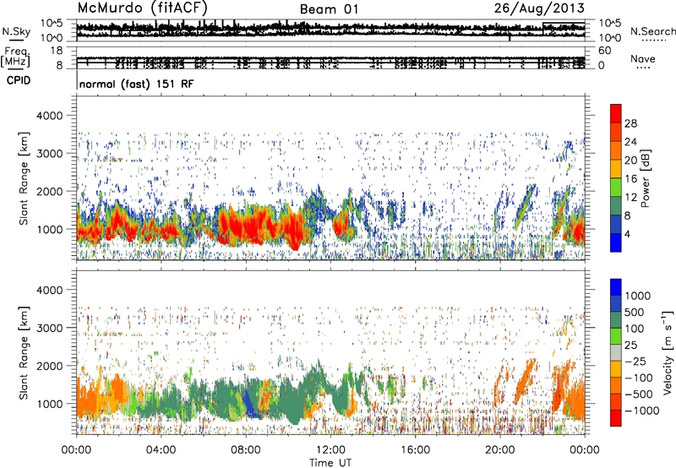This screenshot has height=468, width=676.
Task: Select the blue top segment of the velocity colorbar
Action: tap(616, 287)
